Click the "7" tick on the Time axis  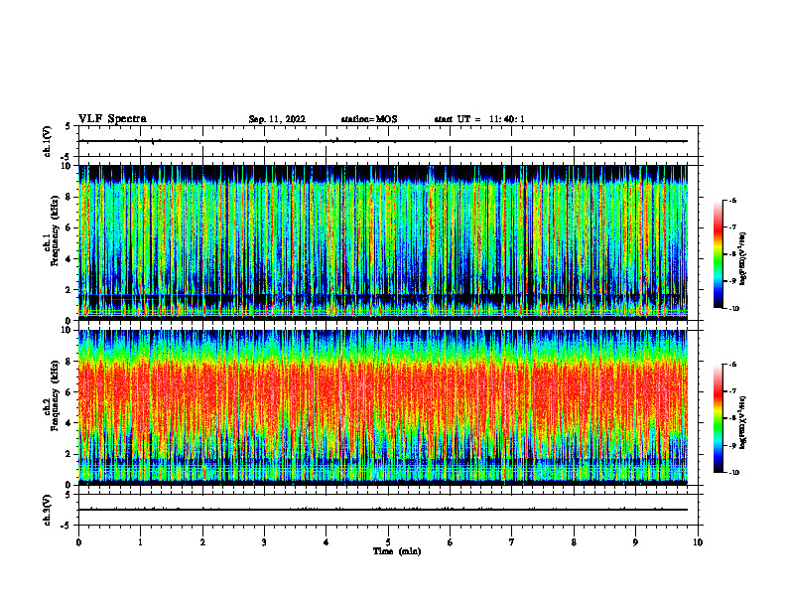pyautogui.click(x=512, y=542)
